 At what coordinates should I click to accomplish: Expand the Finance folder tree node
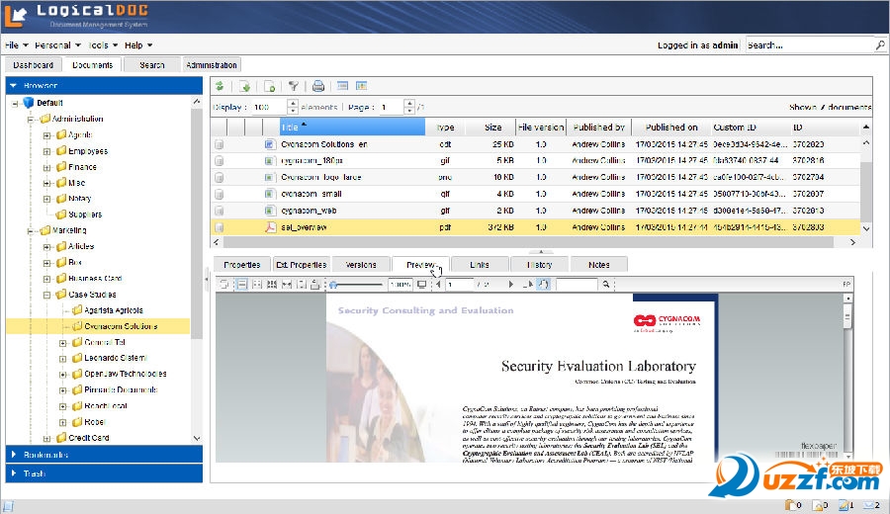pos(46,167)
